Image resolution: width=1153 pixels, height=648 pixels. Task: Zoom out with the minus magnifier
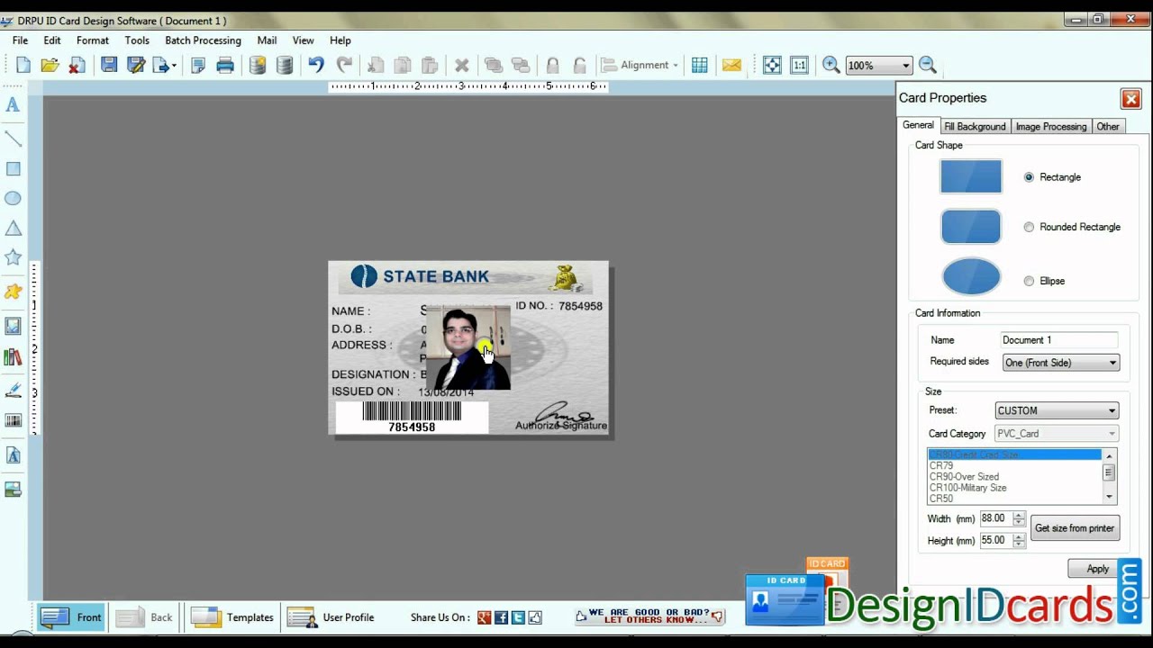click(928, 65)
